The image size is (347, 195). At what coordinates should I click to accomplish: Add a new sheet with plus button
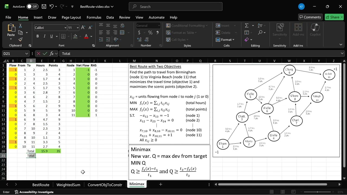click(160, 184)
